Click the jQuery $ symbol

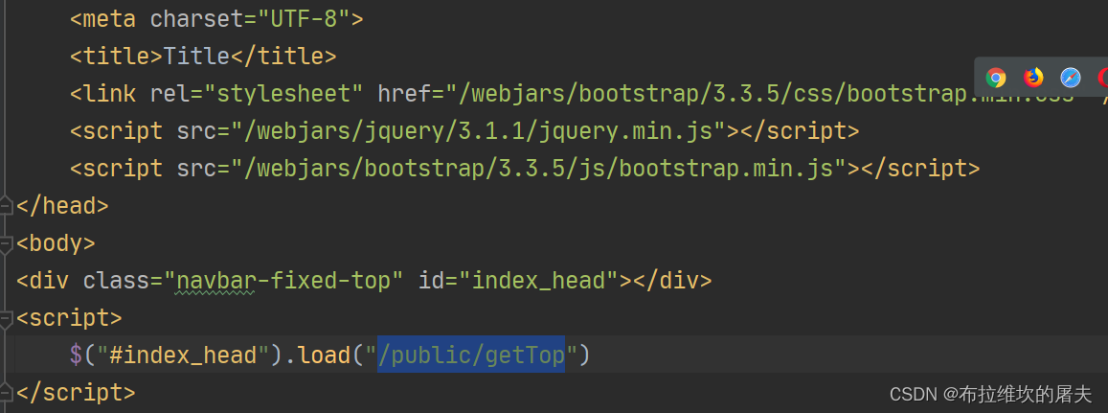[76, 356]
